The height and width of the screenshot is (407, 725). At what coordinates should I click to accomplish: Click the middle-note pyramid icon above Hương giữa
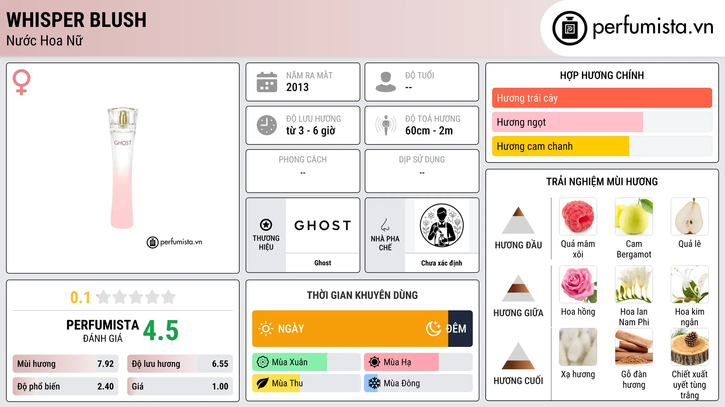point(518,288)
